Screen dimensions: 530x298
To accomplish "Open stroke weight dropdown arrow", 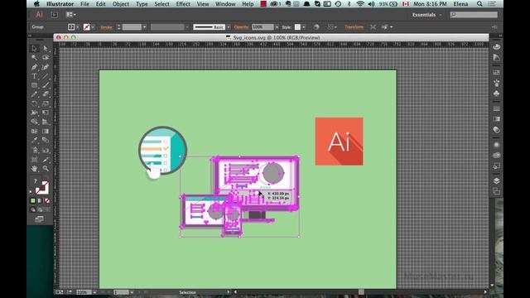I will [x=144, y=27].
